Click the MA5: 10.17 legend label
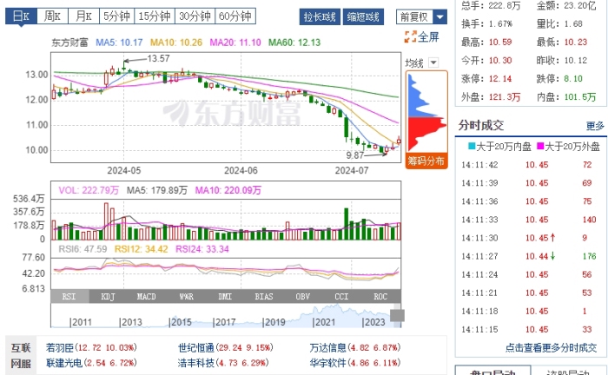608x375 pixels. point(120,43)
